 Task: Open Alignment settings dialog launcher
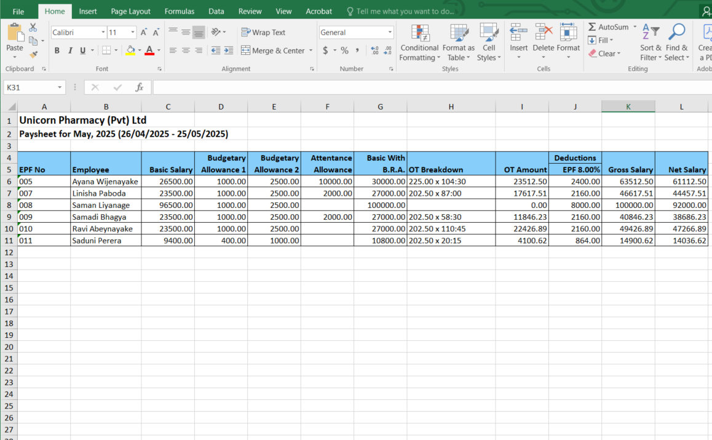[x=312, y=69]
